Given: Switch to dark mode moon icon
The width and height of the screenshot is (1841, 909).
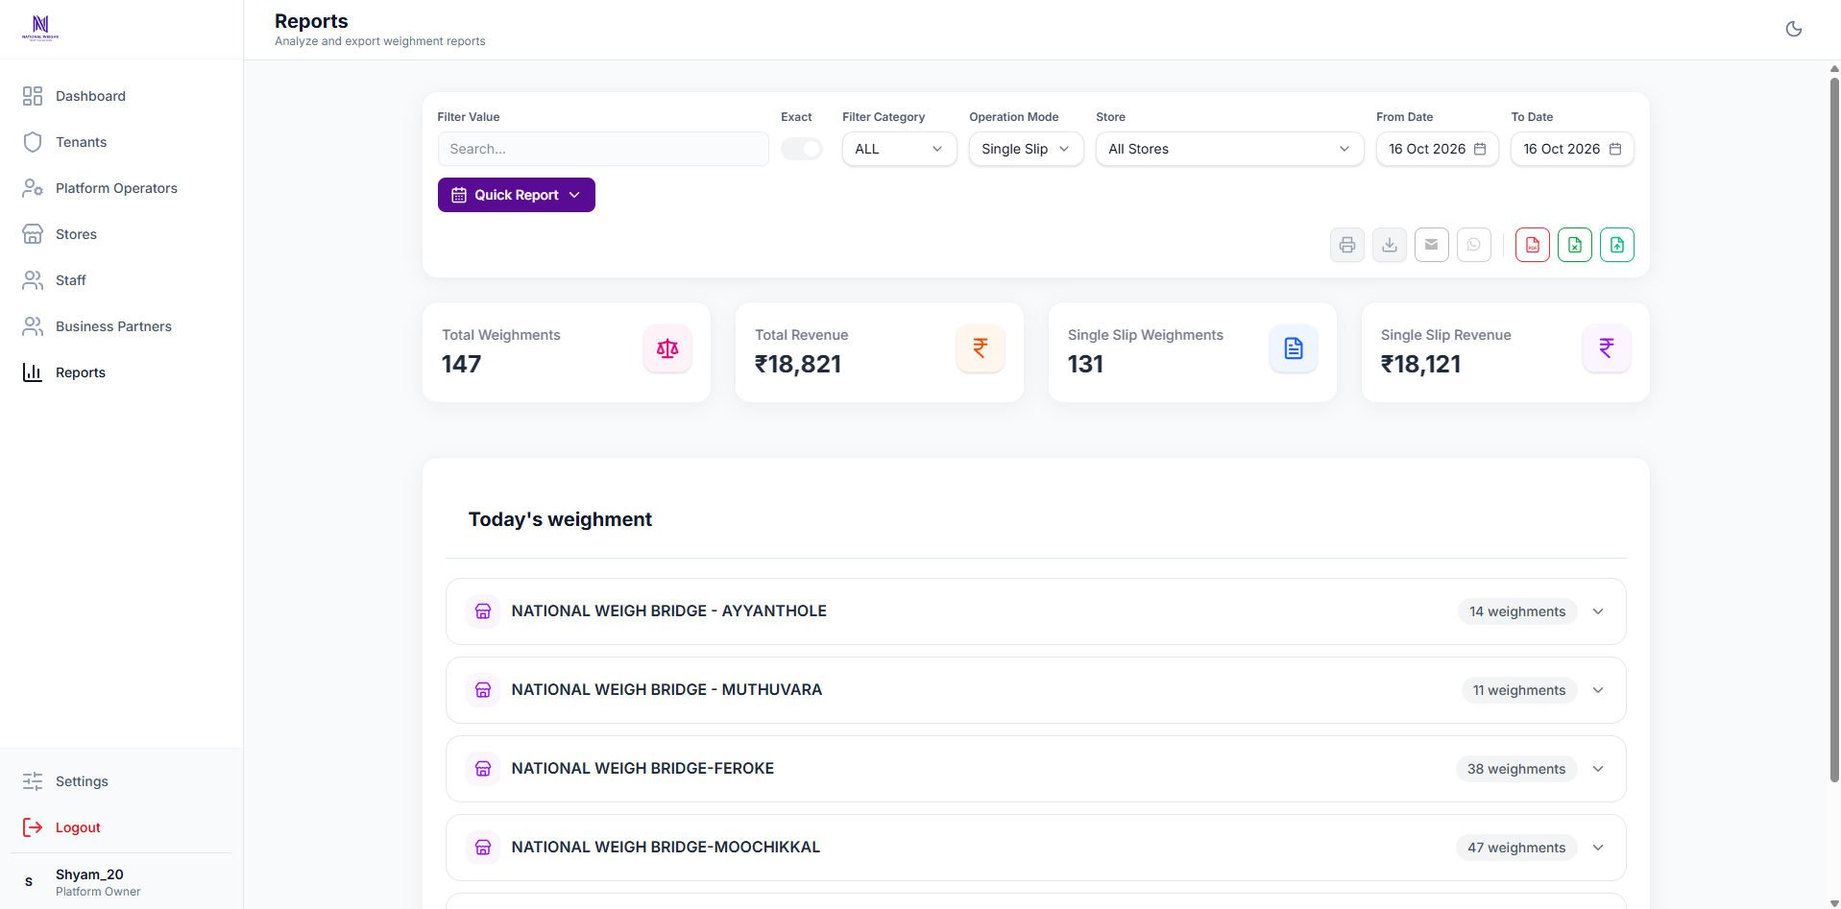Looking at the screenshot, I should [1794, 29].
